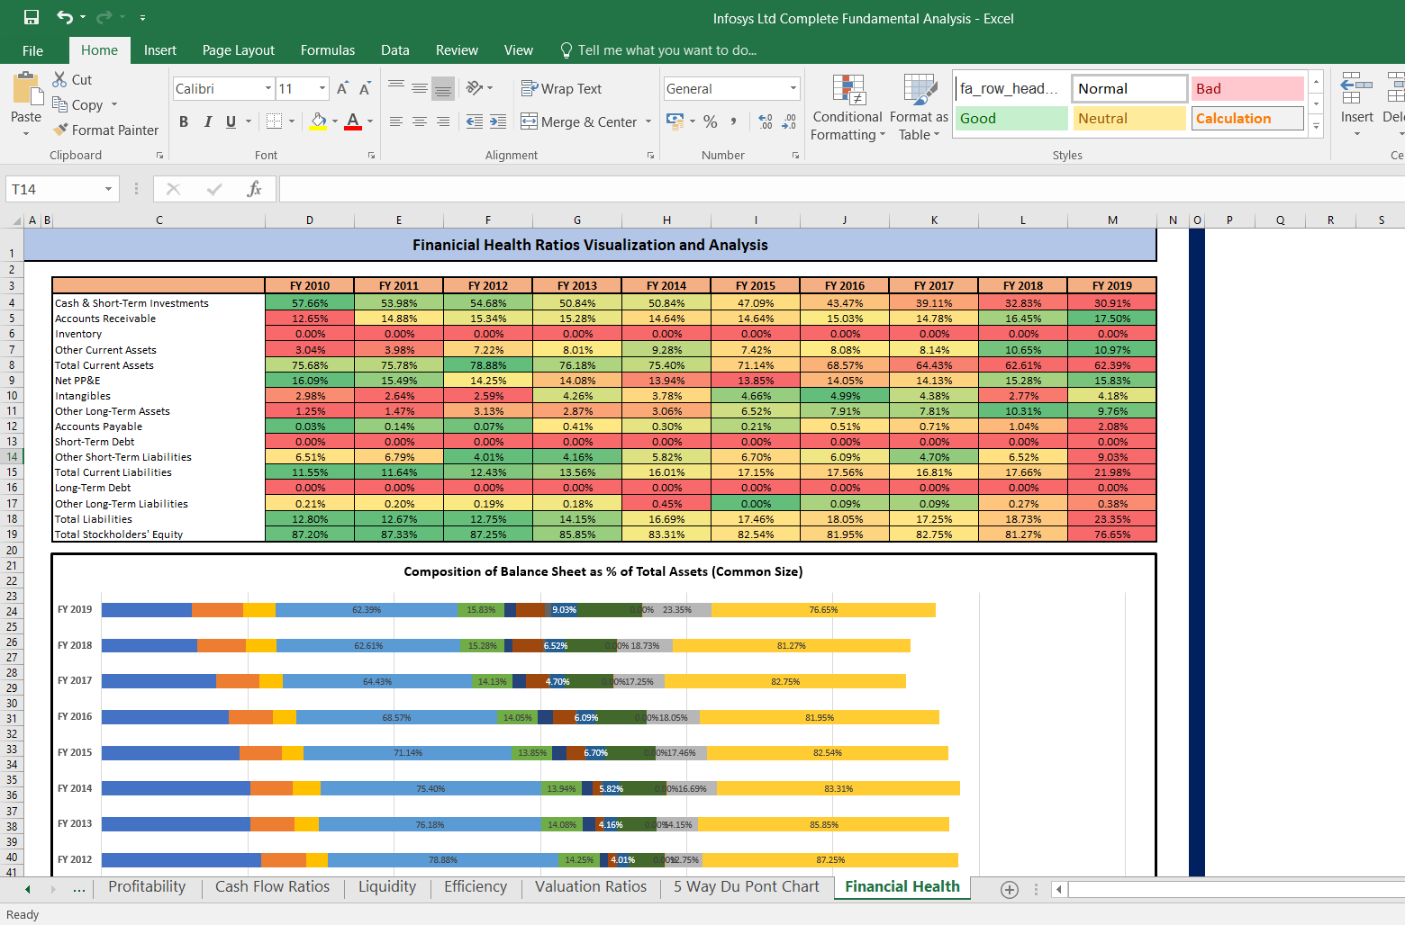Expand the Name Box dropdown arrow
This screenshot has height=925, width=1405.
click(x=108, y=189)
